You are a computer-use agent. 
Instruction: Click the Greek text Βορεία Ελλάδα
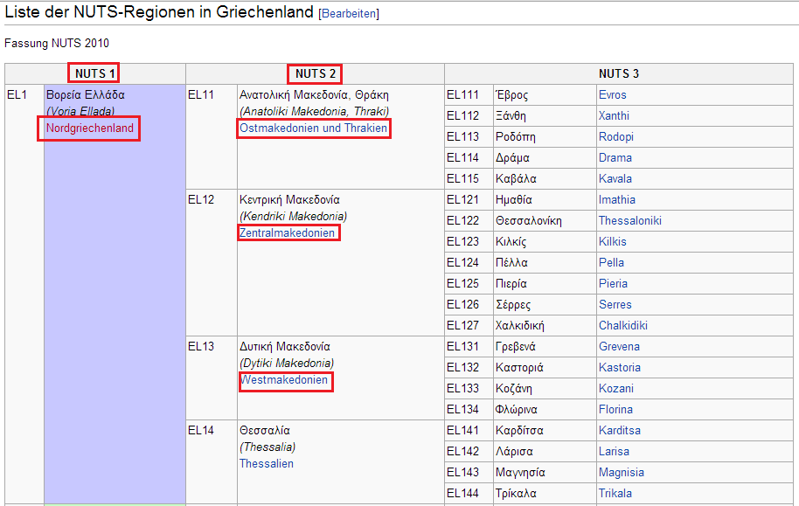pos(86,94)
